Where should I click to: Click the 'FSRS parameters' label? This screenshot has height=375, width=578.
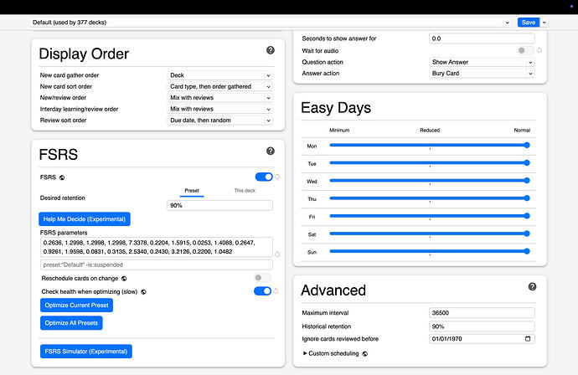[64, 233]
